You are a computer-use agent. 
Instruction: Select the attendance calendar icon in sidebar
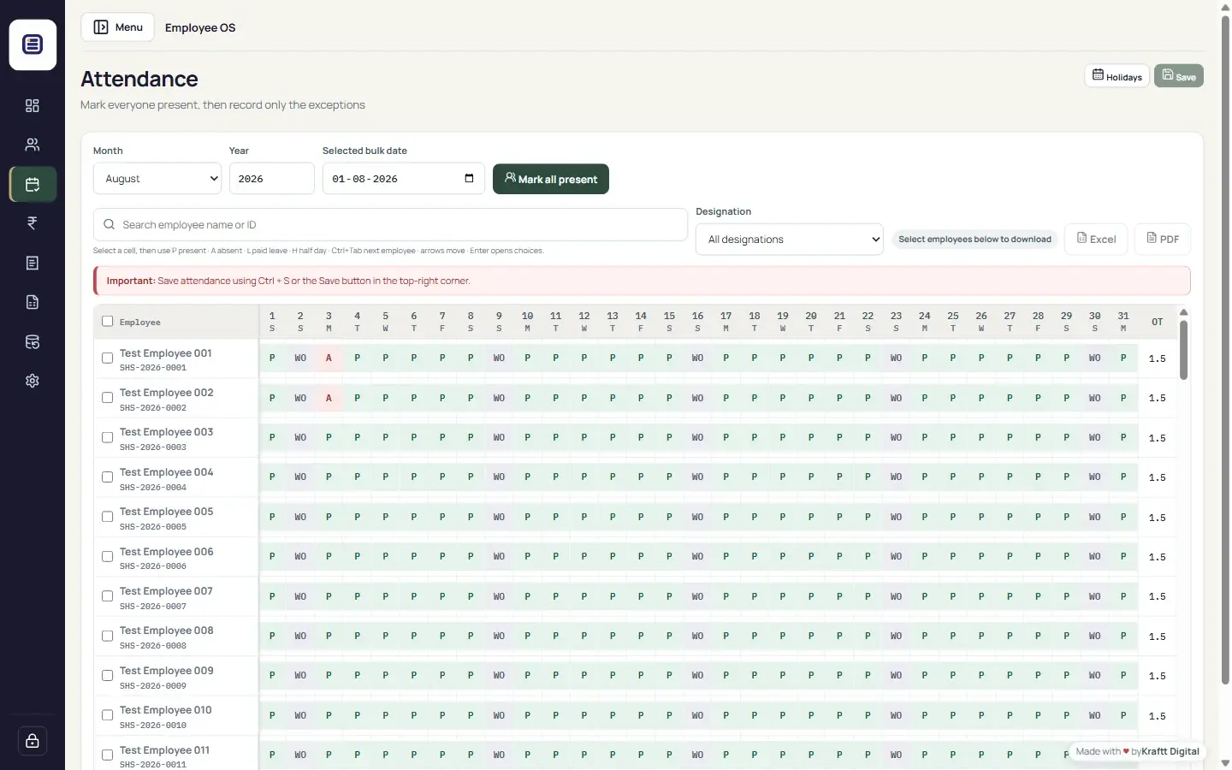(x=33, y=184)
